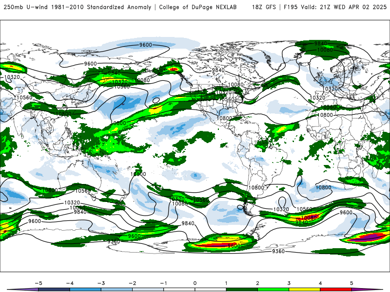
Task: Click the '10800' contour label in the South Atlantic
Action: click(323, 187)
